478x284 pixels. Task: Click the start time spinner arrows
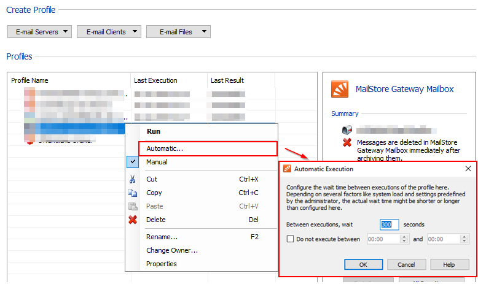pos(404,239)
